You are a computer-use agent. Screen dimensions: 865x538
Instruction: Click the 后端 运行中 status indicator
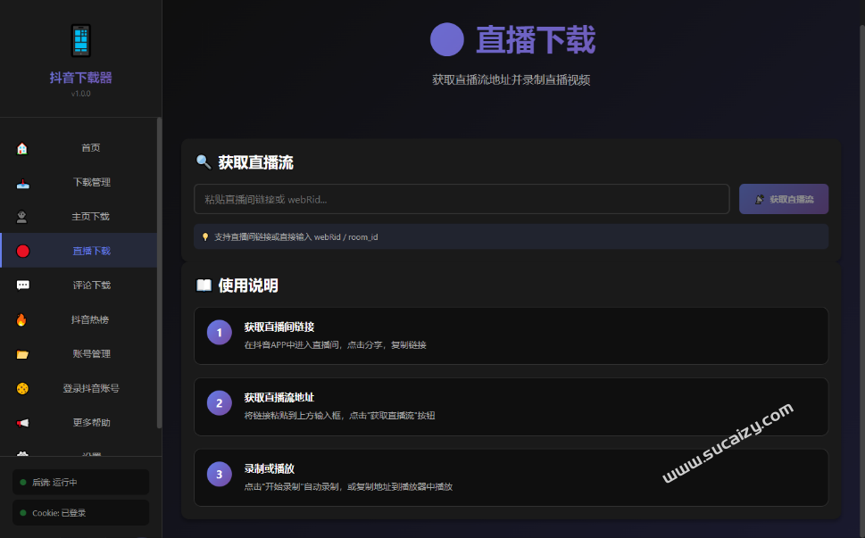79,482
